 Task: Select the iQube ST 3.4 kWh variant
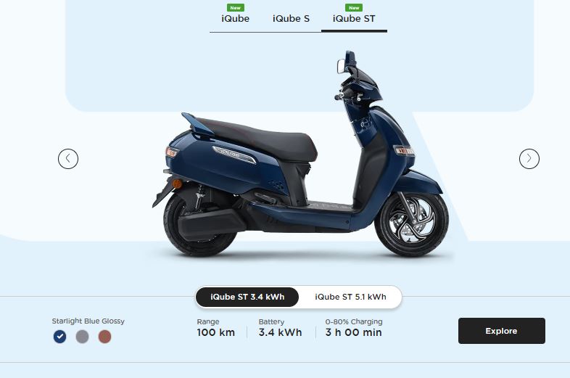coord(247,297)
